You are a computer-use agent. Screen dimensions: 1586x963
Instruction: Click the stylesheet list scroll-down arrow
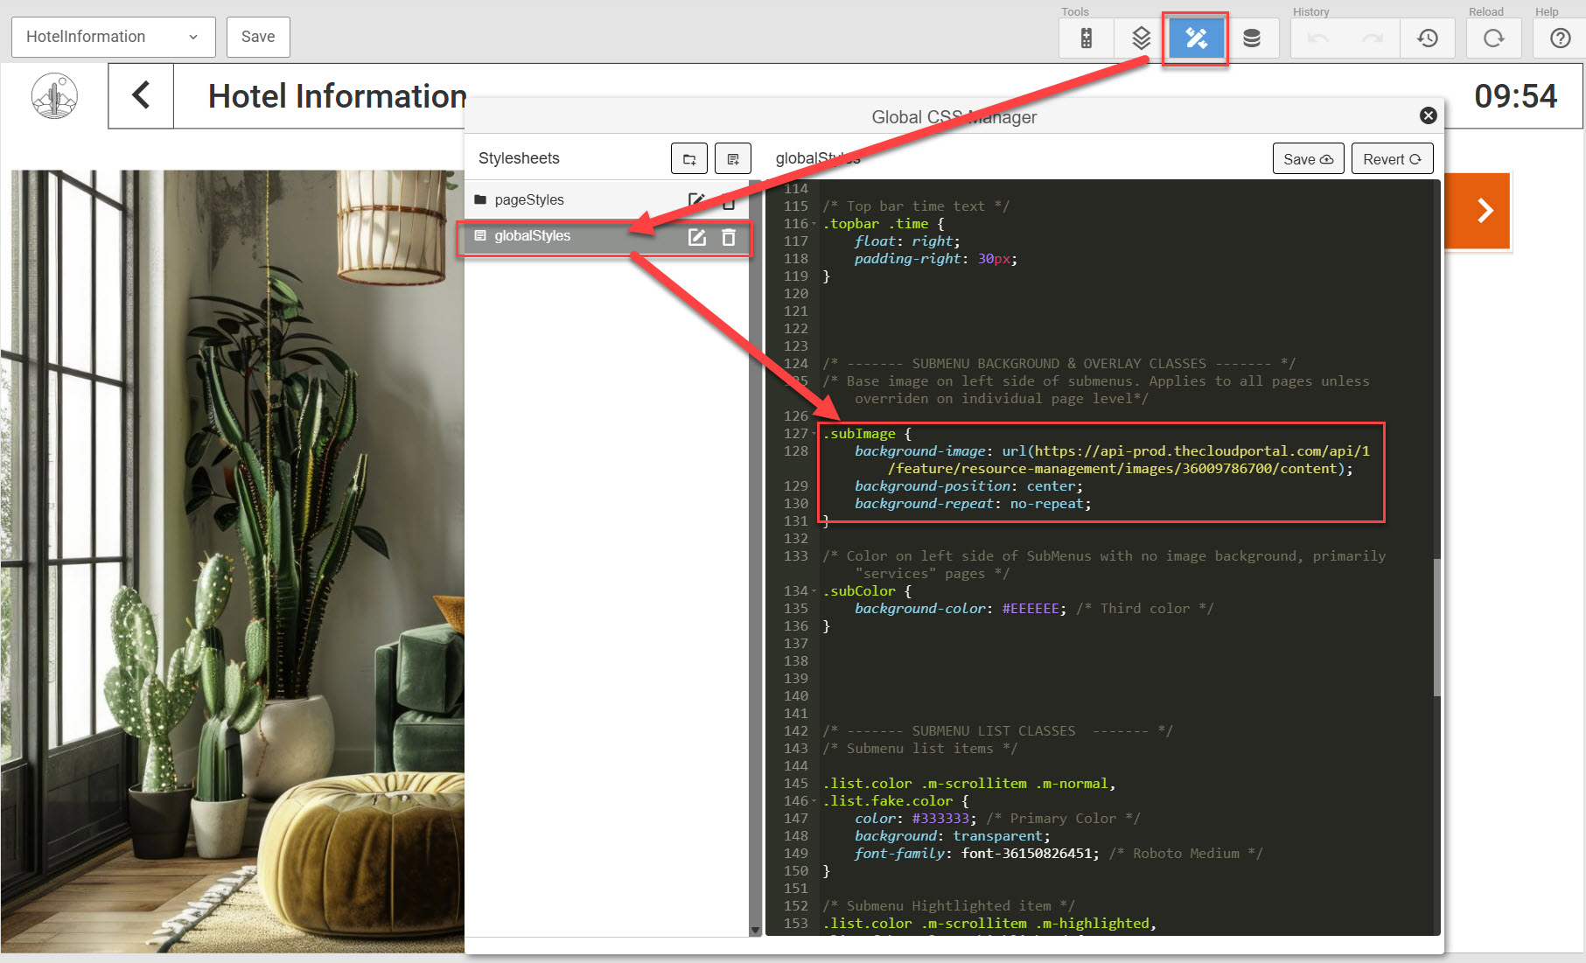pyautogui.click(x=756, y=931)
